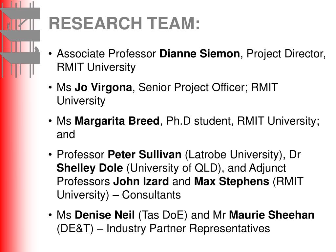
Task: Click the name Max Stephens
Action: click(x=232, y=181)
